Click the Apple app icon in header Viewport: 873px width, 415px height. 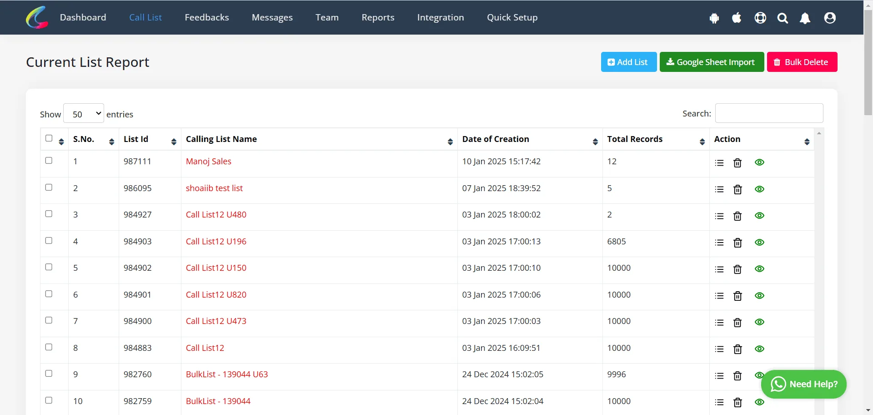click(x=737, y=18)
